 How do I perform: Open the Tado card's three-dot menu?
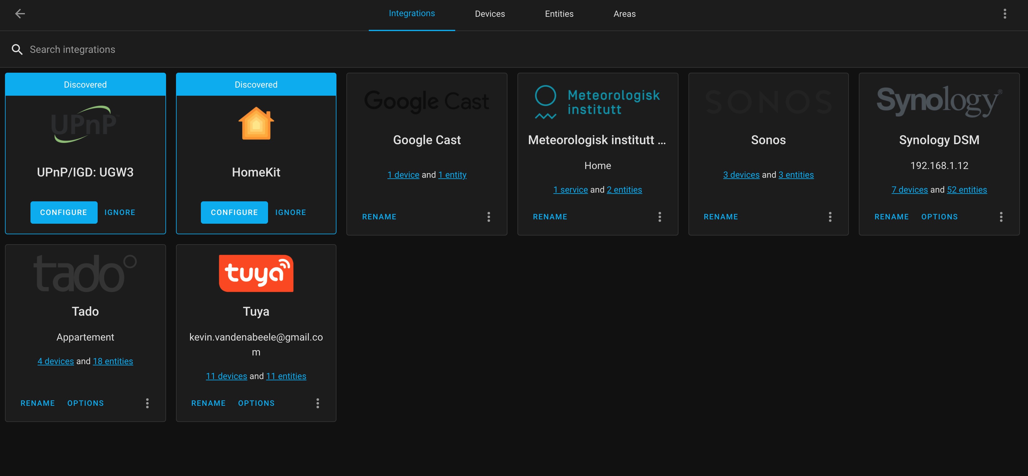point(147,403)
